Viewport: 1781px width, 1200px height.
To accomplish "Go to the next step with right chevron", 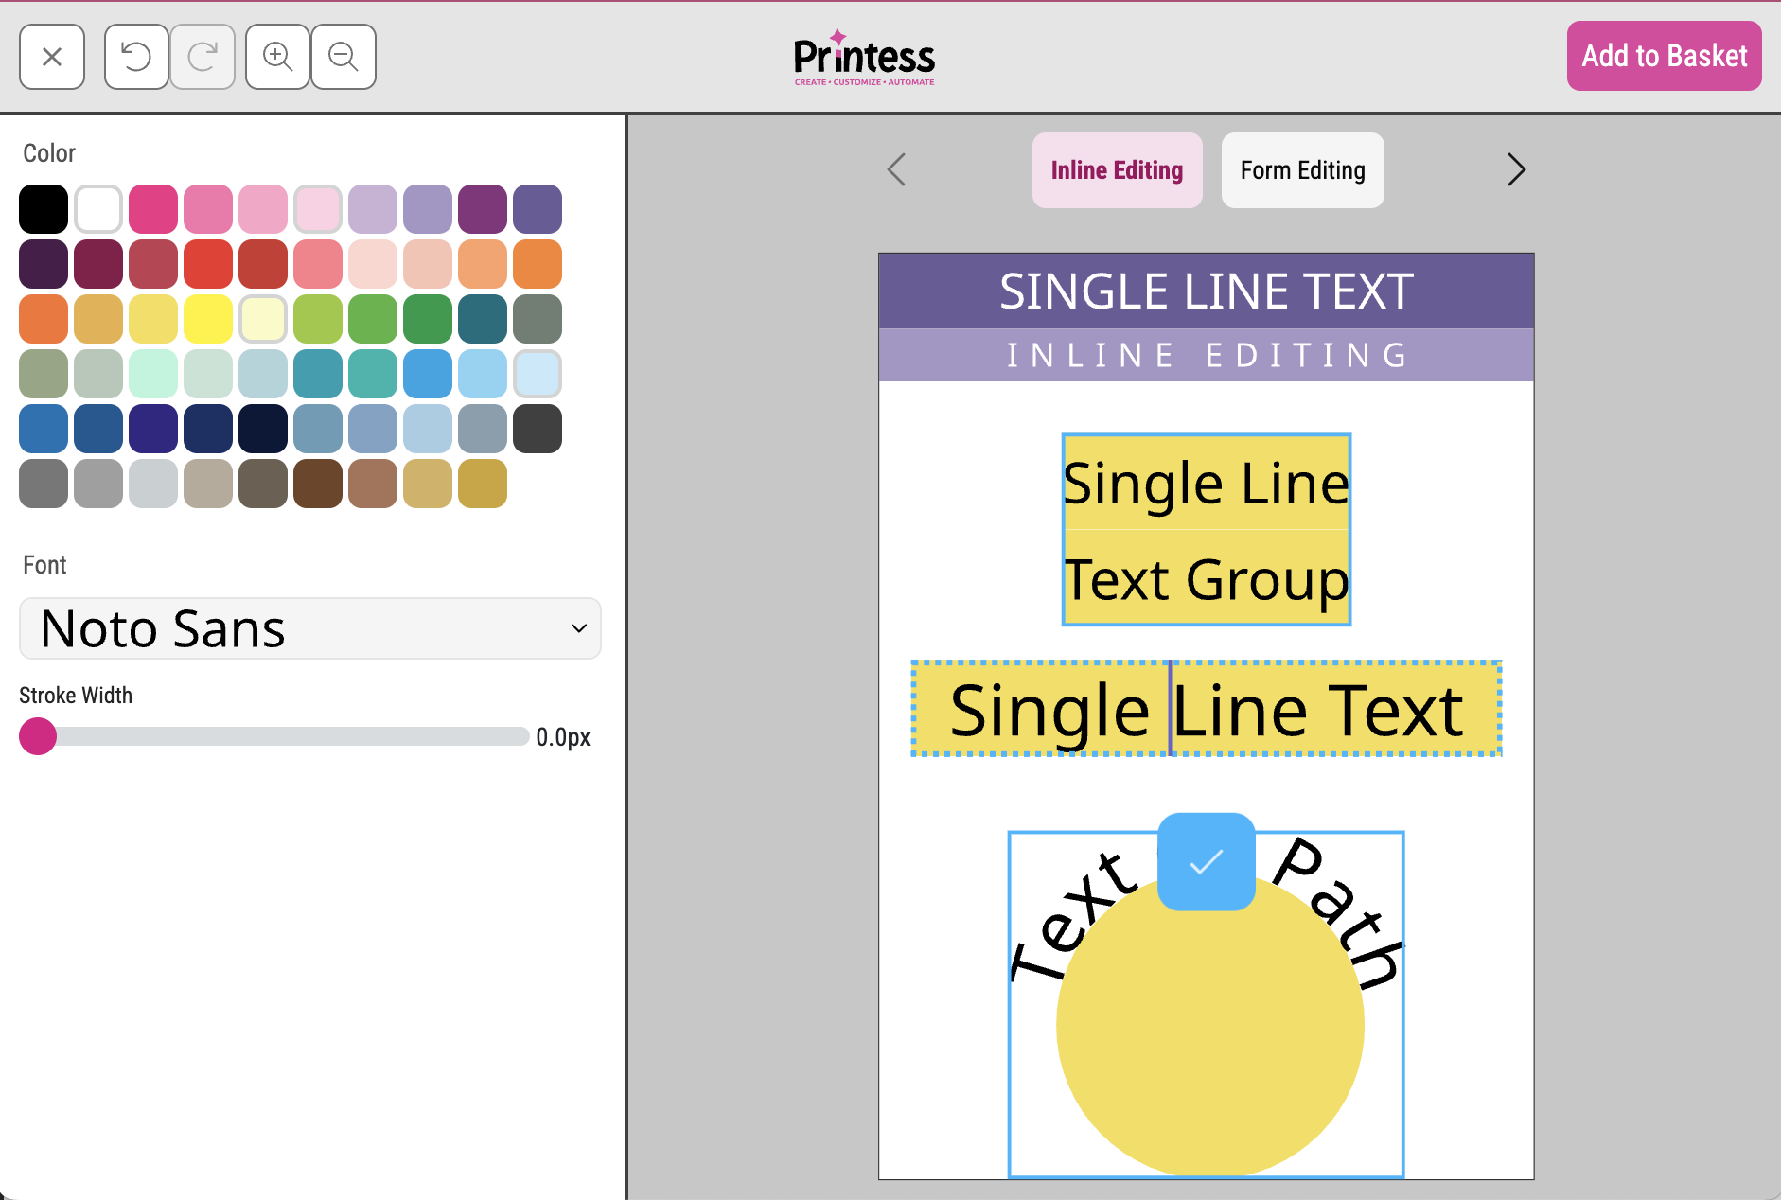I will [x=1516, y=170].
